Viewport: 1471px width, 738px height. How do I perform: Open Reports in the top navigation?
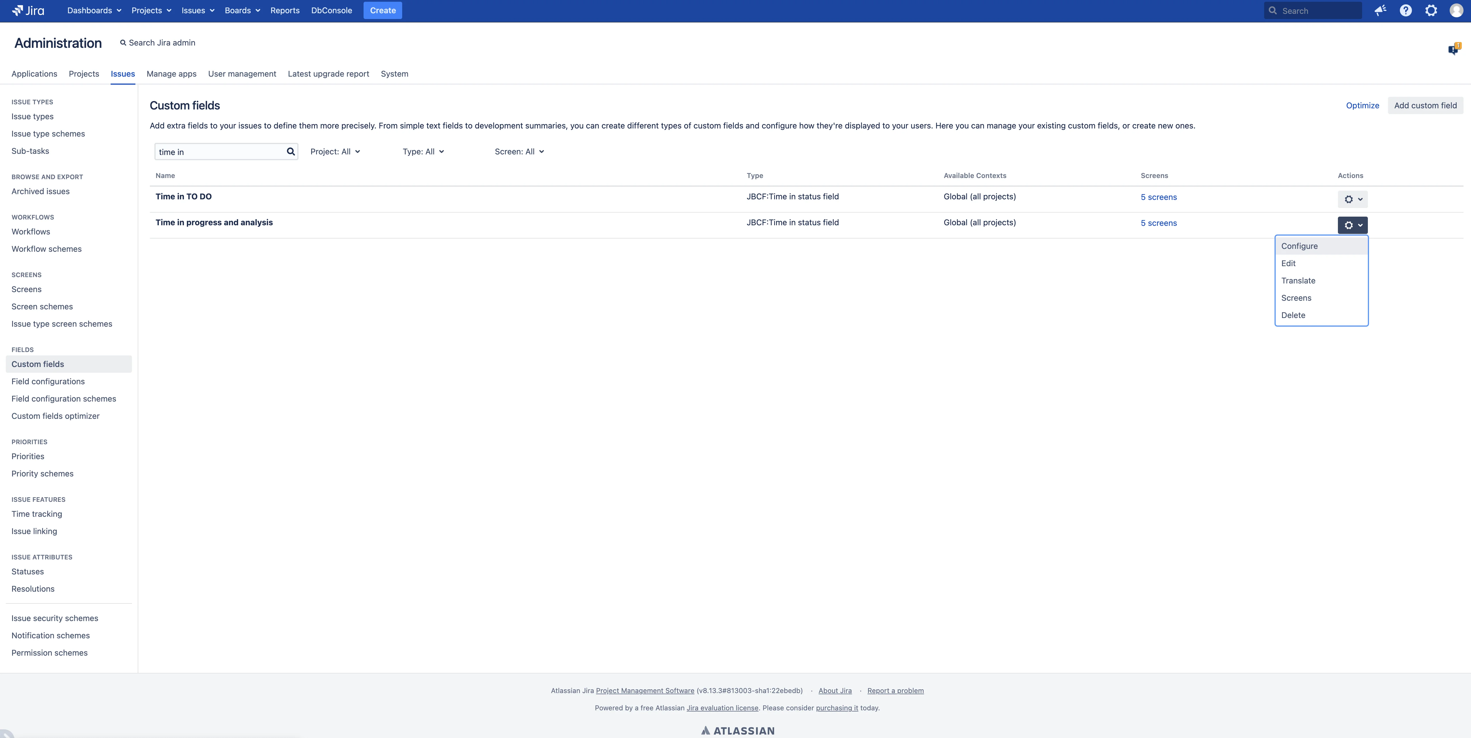285,10
